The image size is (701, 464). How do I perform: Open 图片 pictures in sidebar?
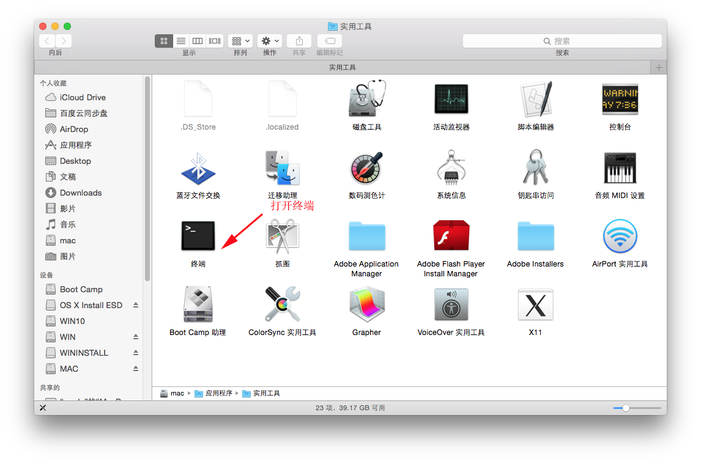(x=67, y=256)
